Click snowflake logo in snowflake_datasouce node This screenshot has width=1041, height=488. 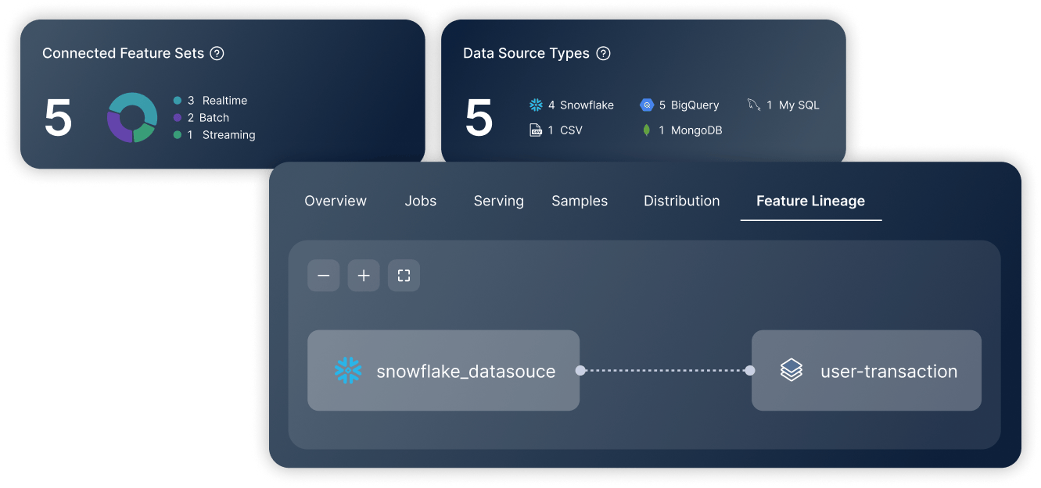[x=347, y=371]
